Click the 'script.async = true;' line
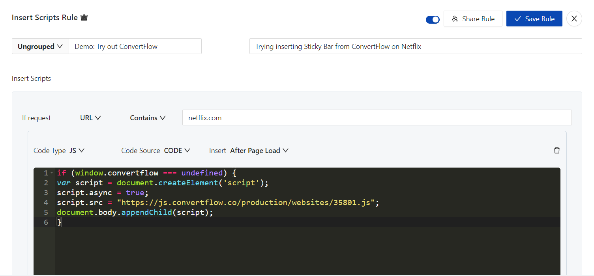 click(x=103, y=193)
